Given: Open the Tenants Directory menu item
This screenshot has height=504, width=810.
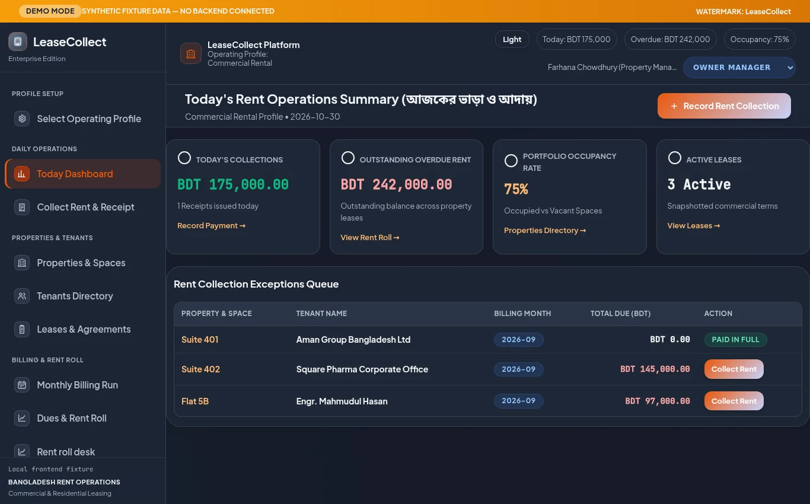Looking at the screenshot, I should coord(83,296).
